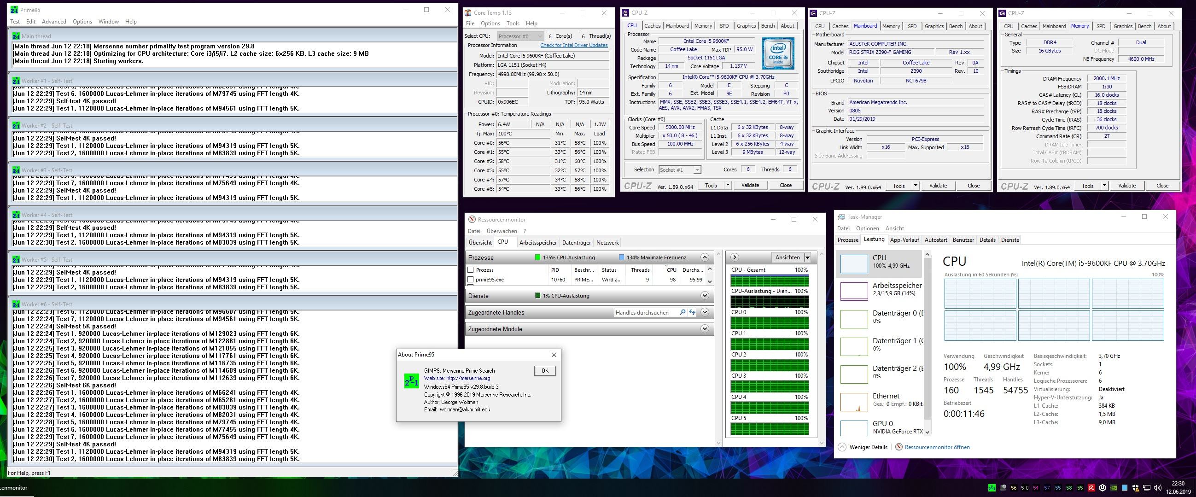This screenshot has height=497, width=1196.
Task: Open the Options menu in Core Temp
Action: [490, 23]
